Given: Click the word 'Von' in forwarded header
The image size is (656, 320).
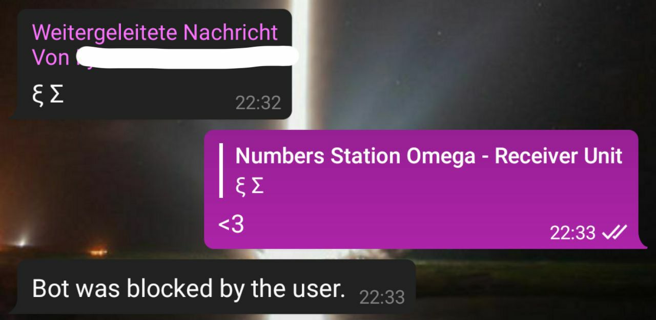Looking at the screenshot, I should pos(51,57).
